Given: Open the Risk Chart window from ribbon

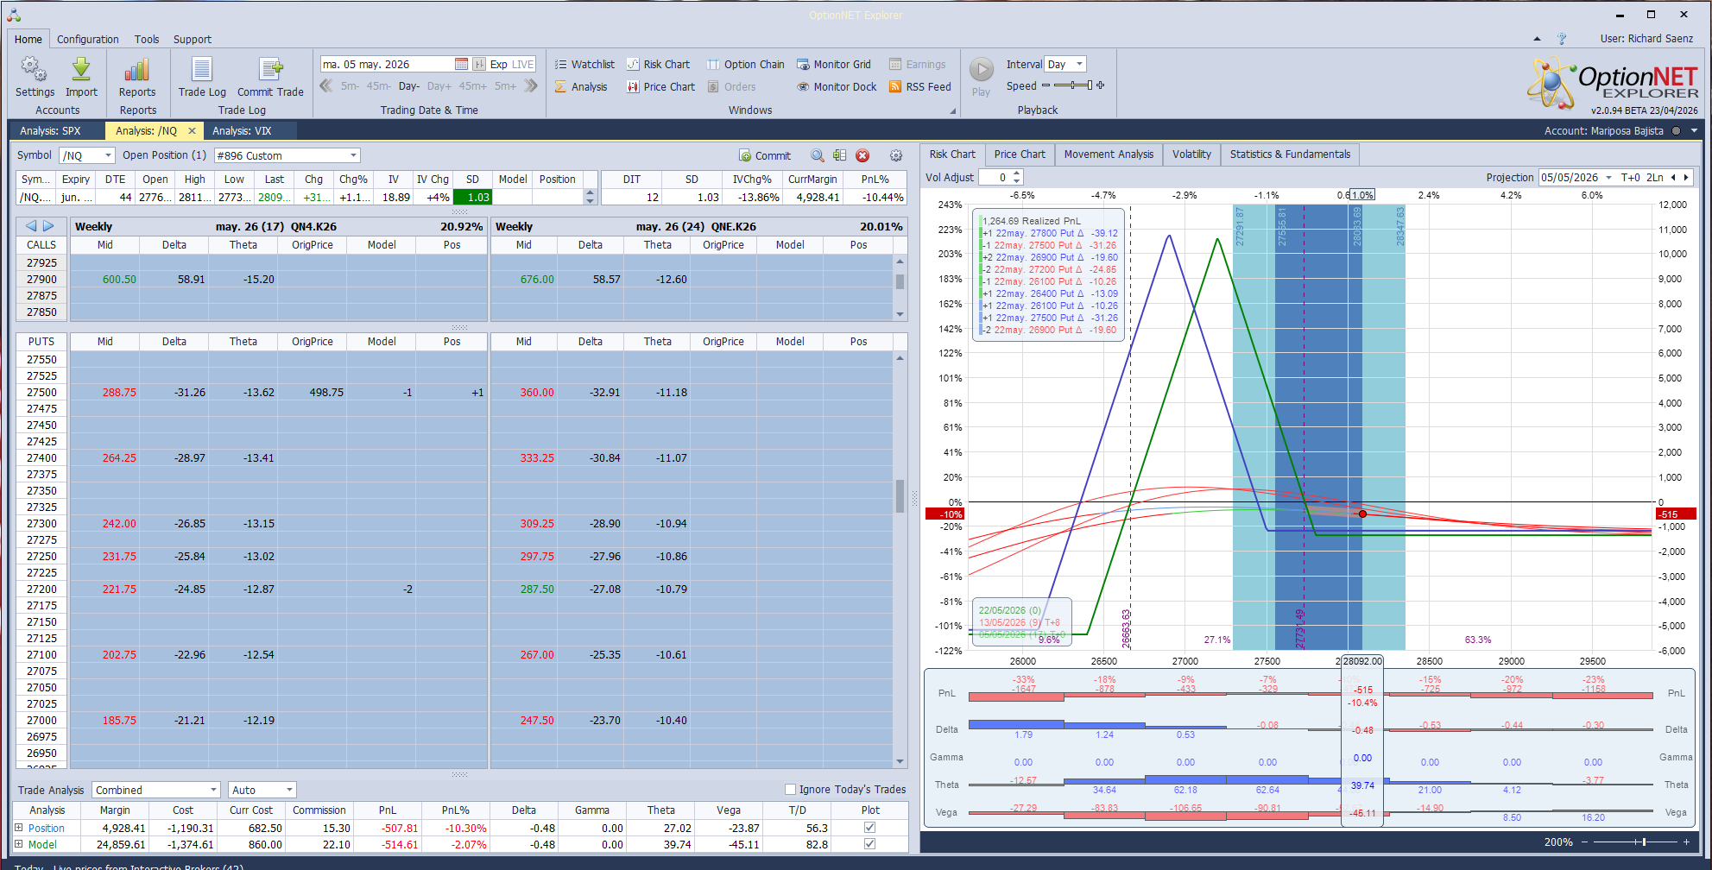Looking at the screenshot, I should click(658, 64).
